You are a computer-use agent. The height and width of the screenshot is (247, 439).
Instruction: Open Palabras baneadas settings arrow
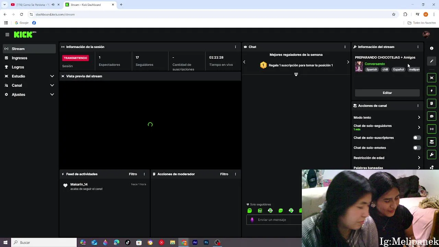click(419, 168)
